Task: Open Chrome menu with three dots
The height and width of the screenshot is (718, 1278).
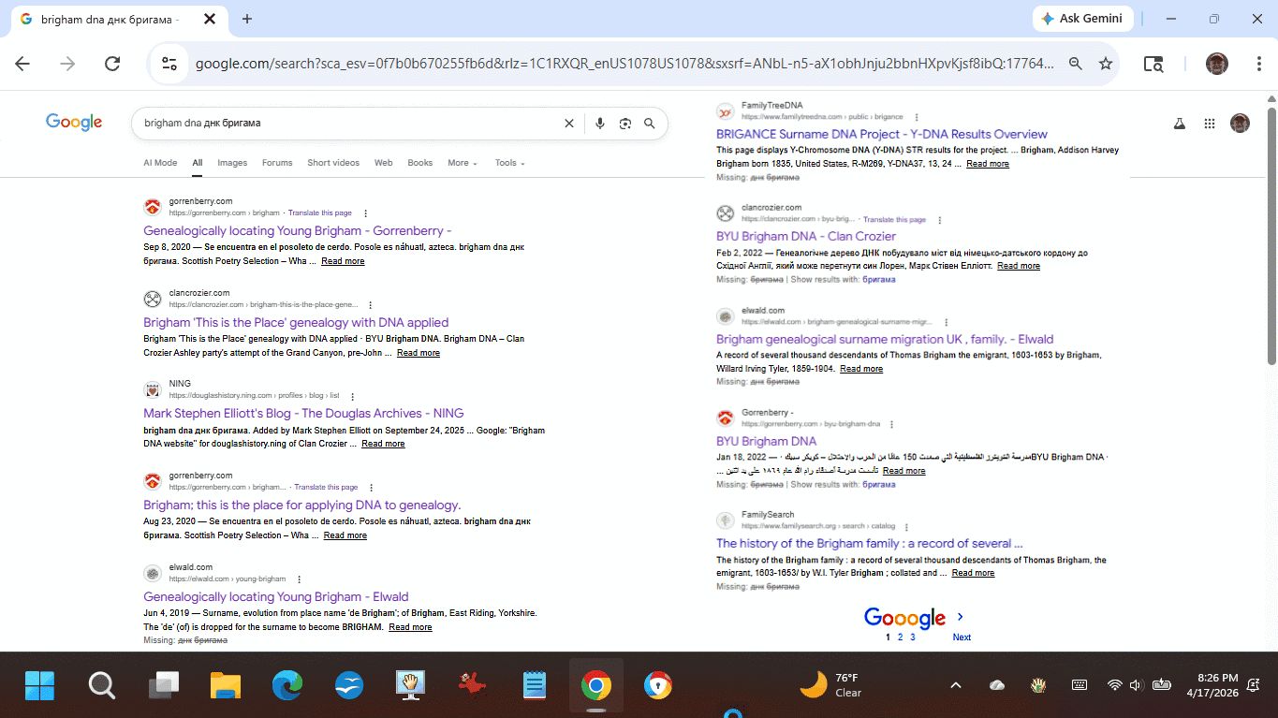Action: [x=1259, y=64]
